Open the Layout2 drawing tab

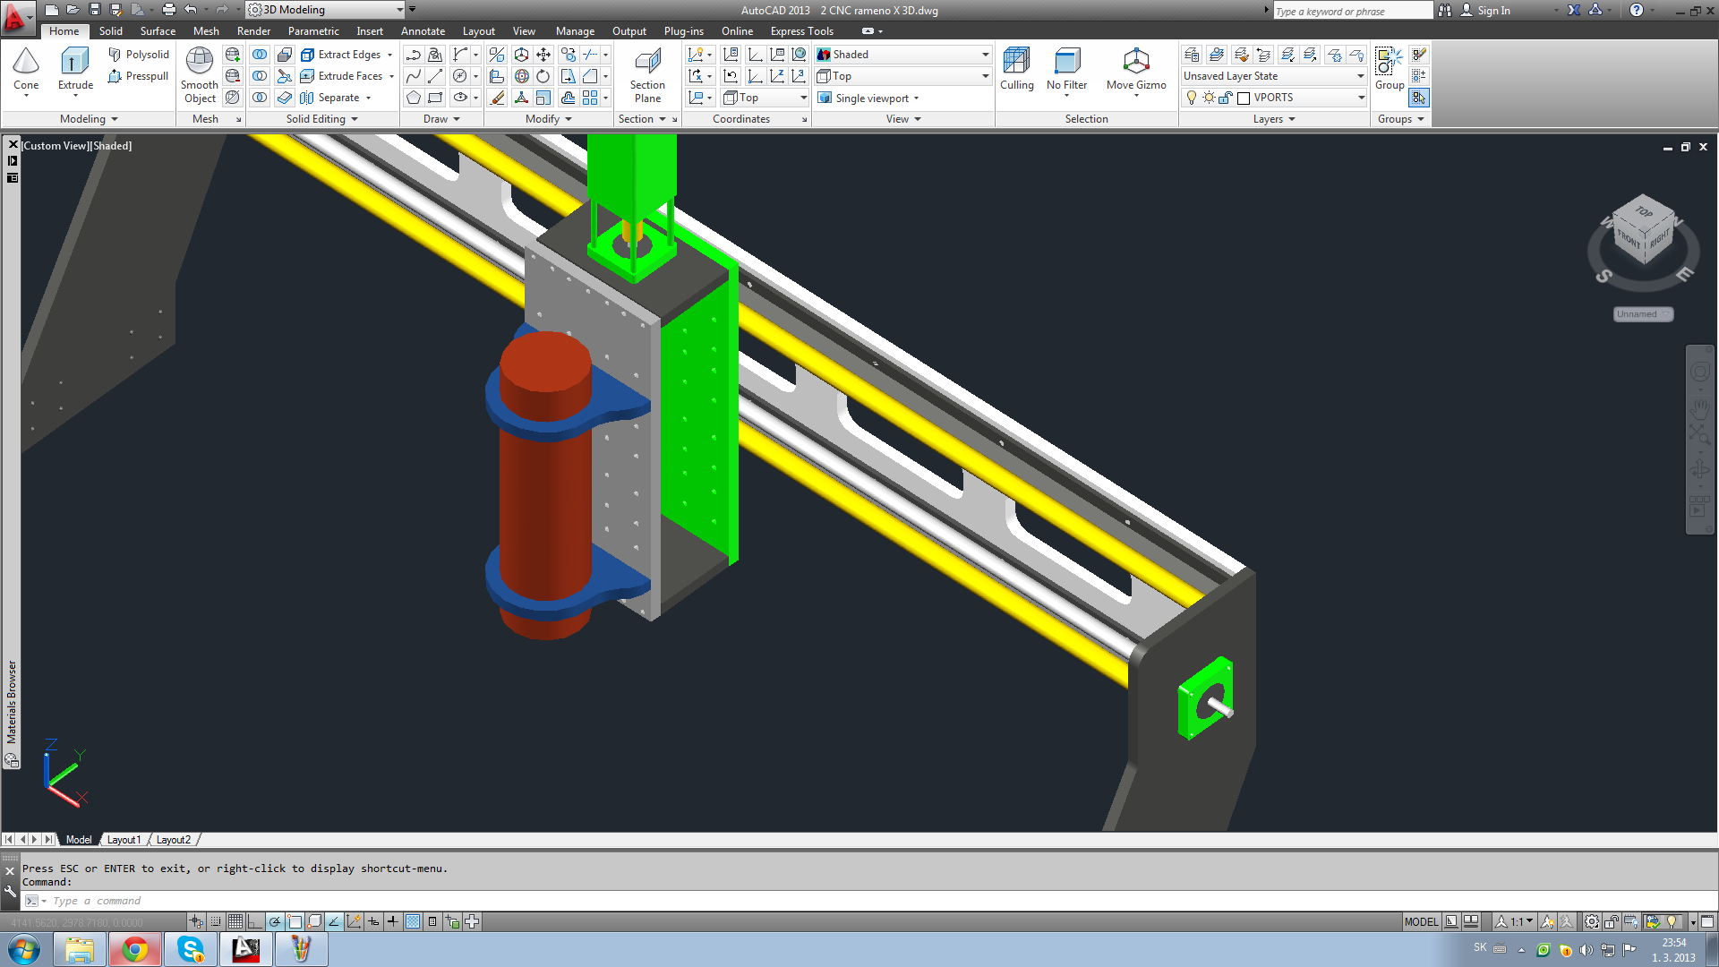[x=173, y=840]
